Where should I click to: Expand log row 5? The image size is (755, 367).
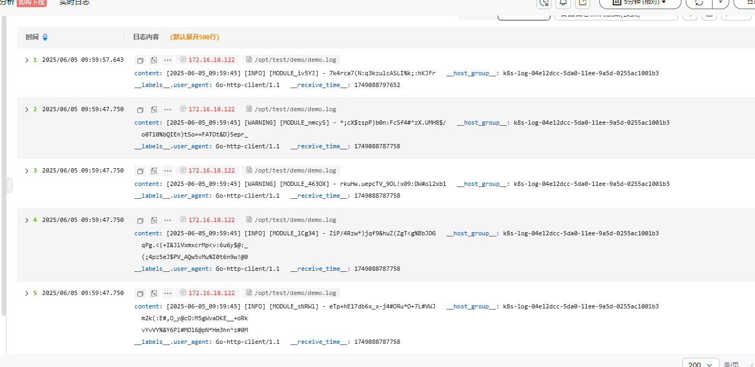tap(27, 293)
